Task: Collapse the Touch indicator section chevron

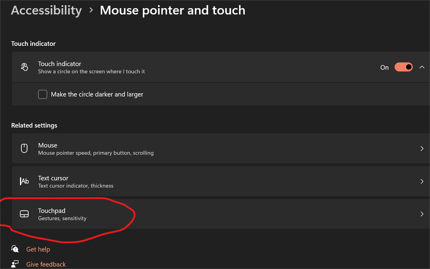Action: click(x=422, y=67)
